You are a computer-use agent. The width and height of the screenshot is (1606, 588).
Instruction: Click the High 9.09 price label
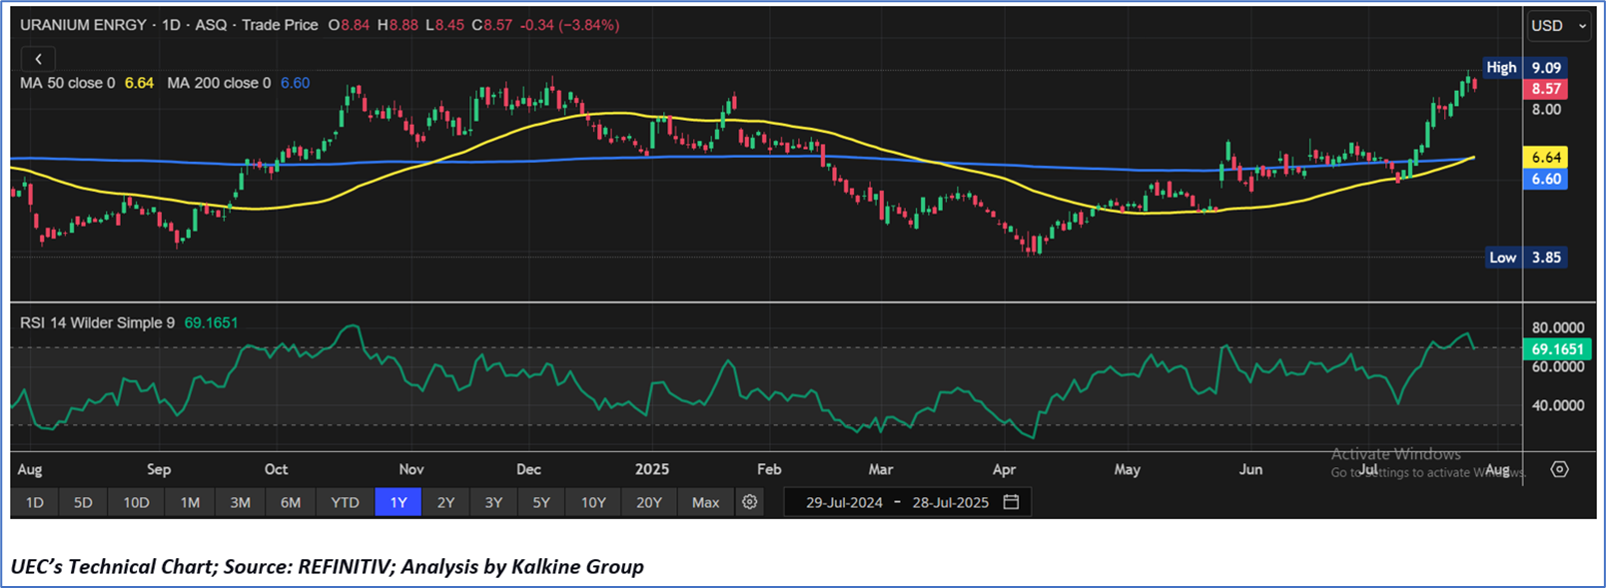(x=1525, y=68)
